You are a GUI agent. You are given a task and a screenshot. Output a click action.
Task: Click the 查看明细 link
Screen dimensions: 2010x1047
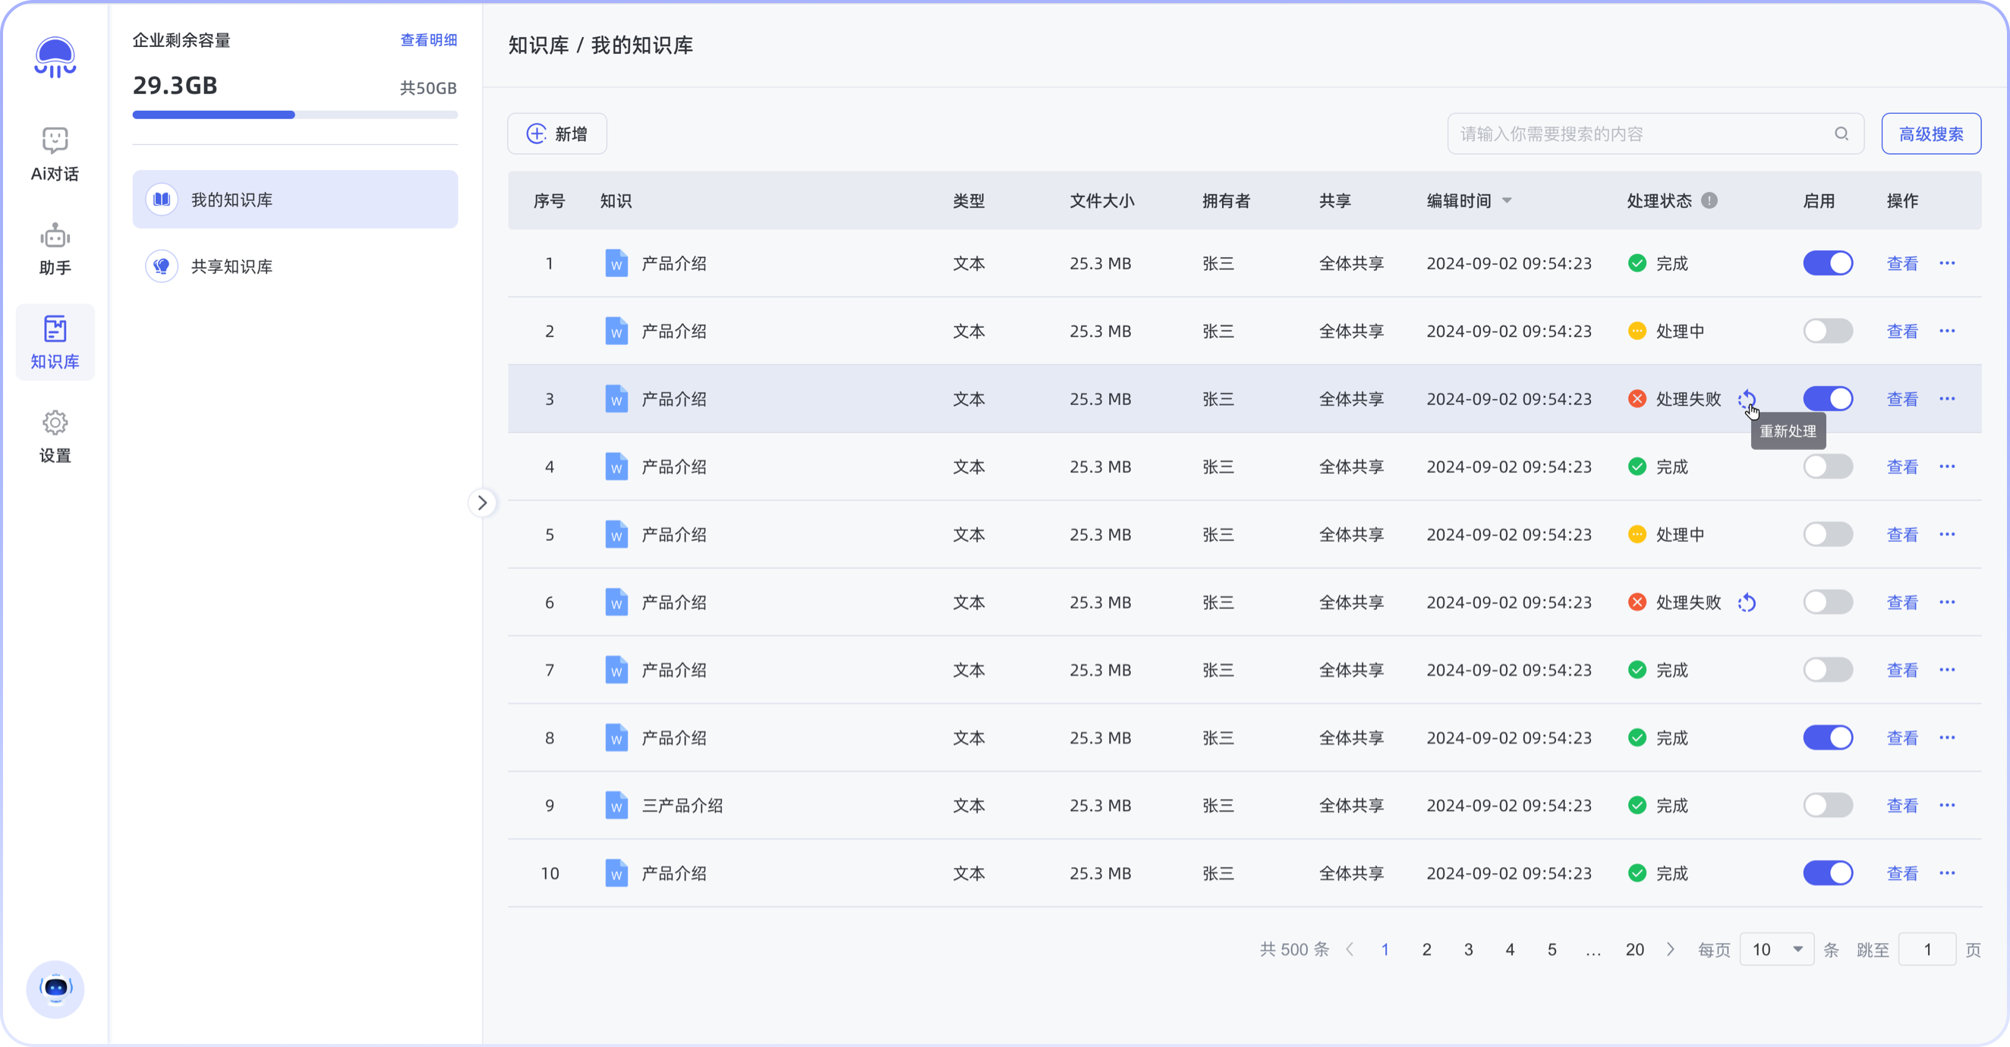428,39
